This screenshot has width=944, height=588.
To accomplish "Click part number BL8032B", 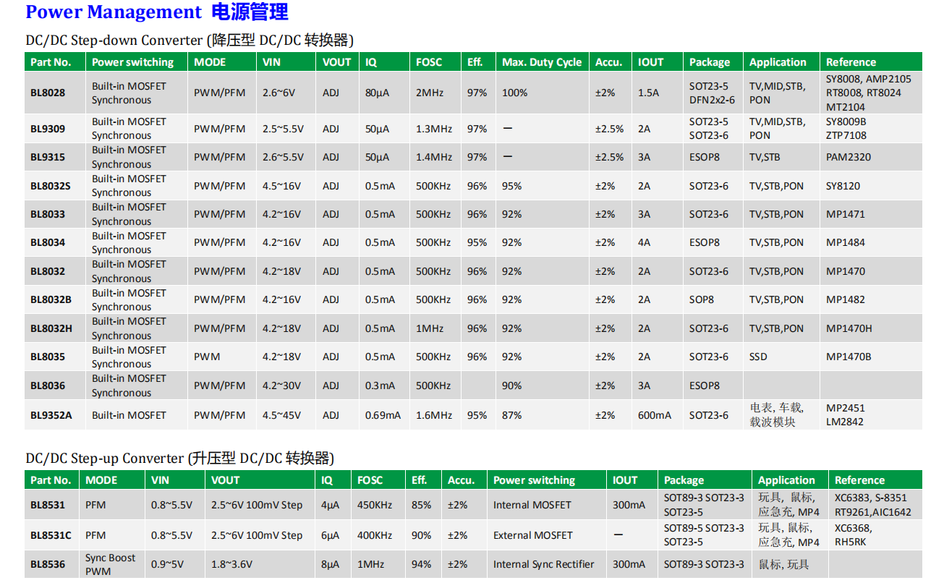I will click(51, 299).
